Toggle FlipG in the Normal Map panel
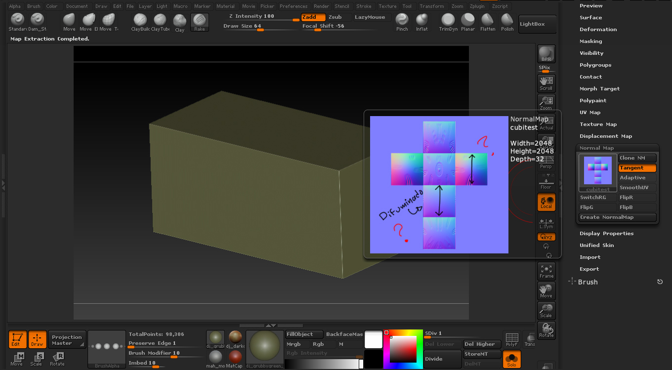The width and height of the screenshot is (672, 370). 598,207
